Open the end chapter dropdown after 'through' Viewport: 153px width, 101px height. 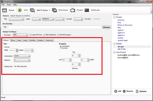pyautogui.click(x=78, y=19)
